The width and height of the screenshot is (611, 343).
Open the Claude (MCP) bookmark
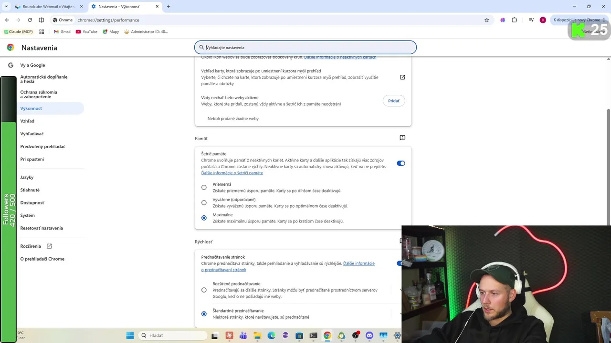tap(18, 32)
